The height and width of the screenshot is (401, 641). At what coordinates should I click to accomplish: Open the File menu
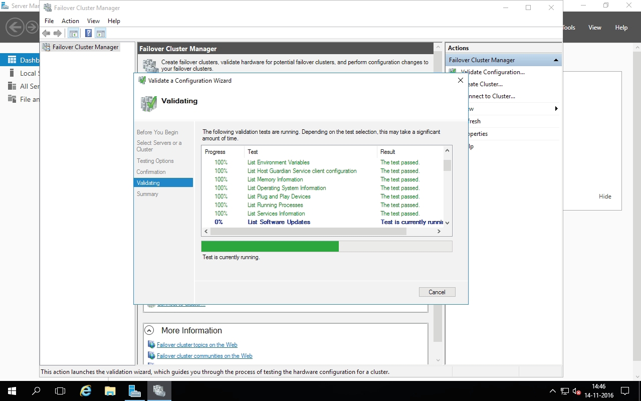(x=49, y=21)
